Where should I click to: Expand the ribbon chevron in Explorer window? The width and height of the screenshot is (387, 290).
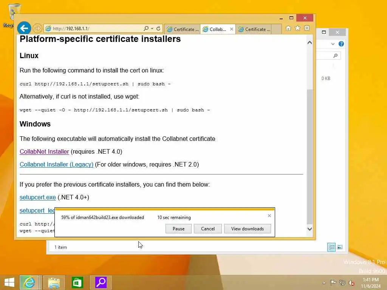(x=333, y=44)
